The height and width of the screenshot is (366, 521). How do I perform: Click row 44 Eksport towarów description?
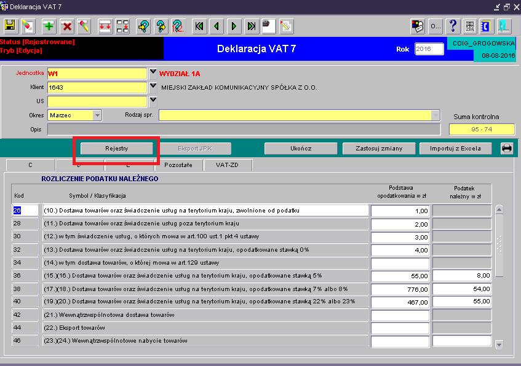coord(205,328)
